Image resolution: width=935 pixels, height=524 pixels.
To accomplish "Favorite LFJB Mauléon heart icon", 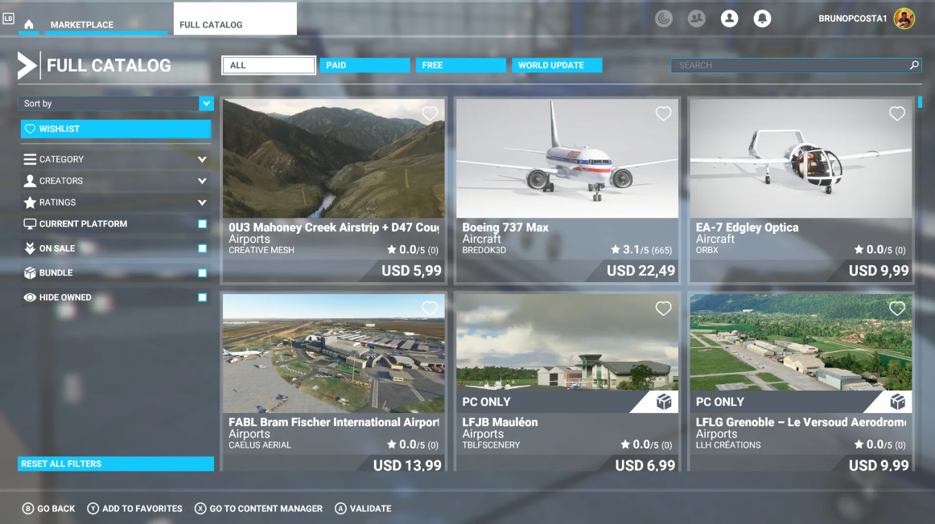I will coord(663,308).
